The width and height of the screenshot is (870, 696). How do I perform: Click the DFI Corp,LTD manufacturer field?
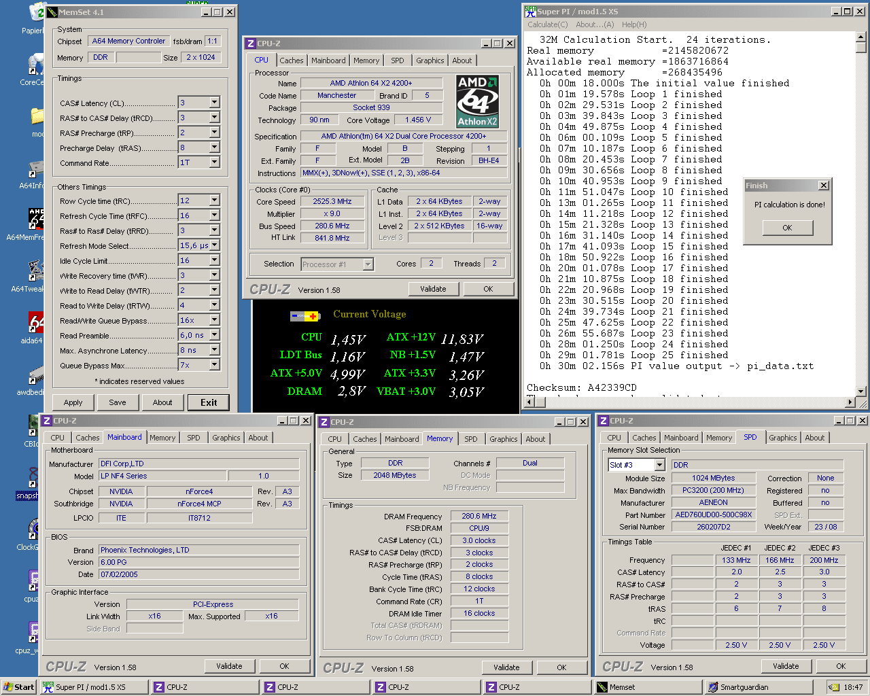coord(199,464)
